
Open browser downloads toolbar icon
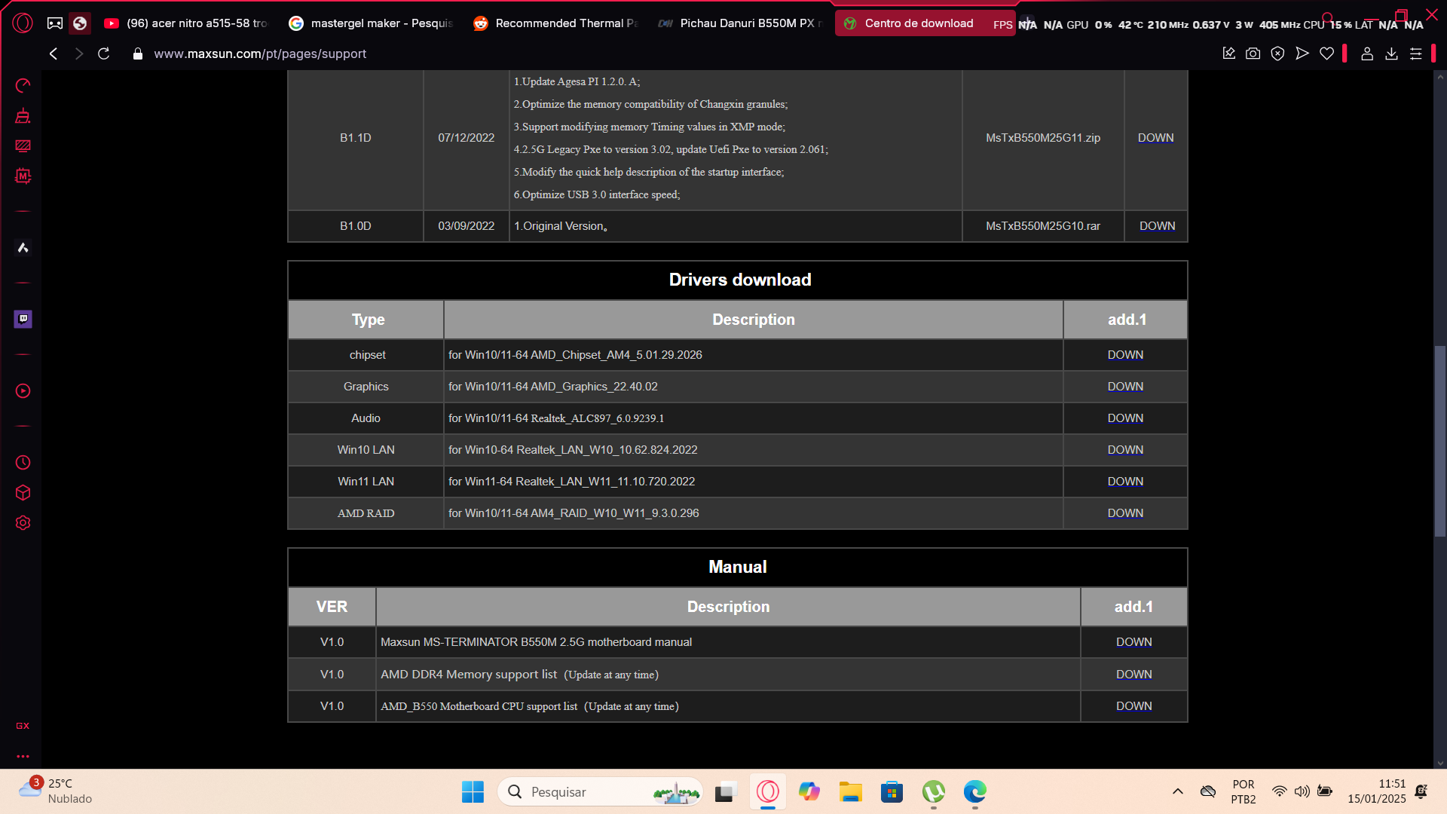(x=1391, y=54)
